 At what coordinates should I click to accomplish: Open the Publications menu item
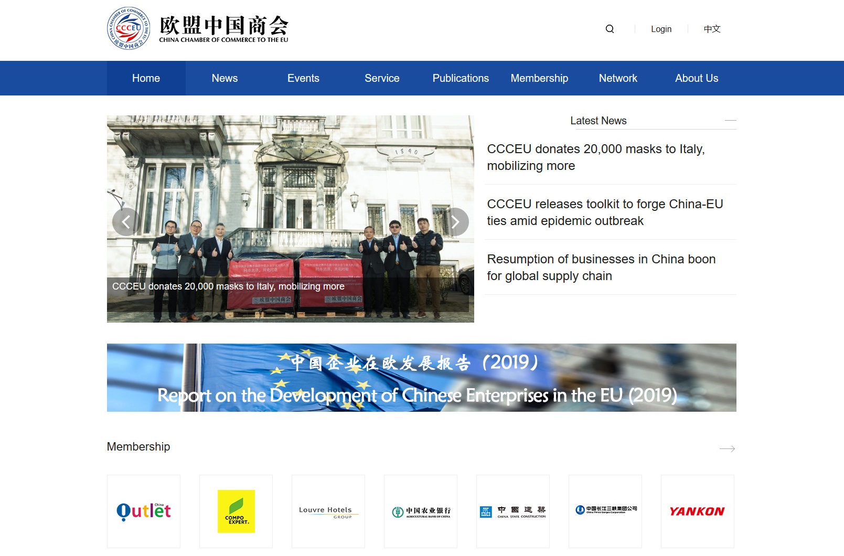(x=461, y=78)
